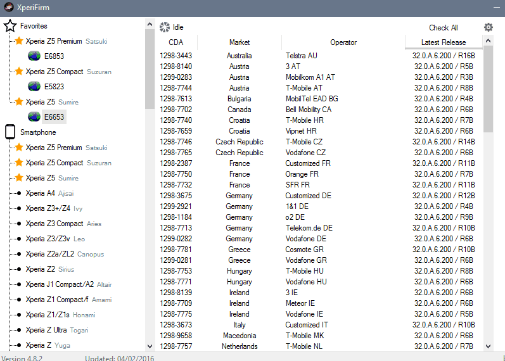
Task: Click the XperiFirm app logo in title bar
Action: (9, 7)
